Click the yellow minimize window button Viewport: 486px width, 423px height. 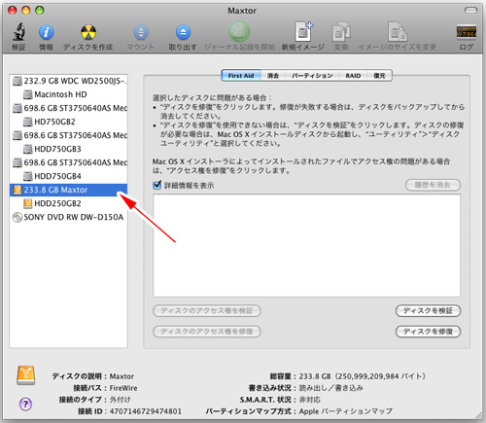coord(26,11)
